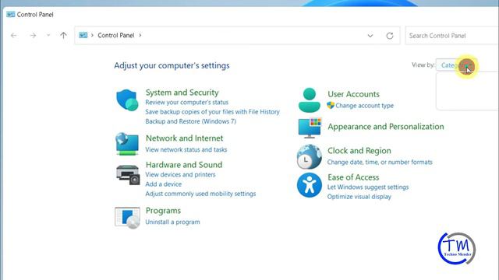
Task: Click Uninstall a program link
Action: coord(172,222)
